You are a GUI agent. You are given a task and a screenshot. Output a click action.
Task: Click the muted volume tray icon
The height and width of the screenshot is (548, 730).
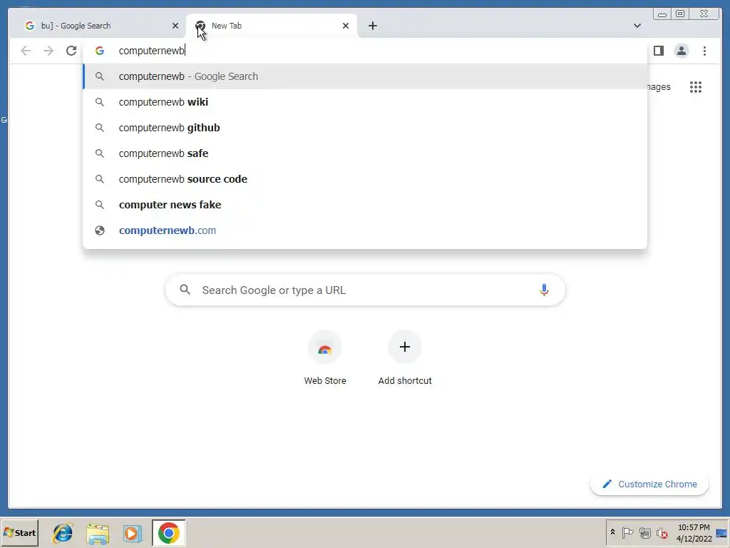[662, 532]
